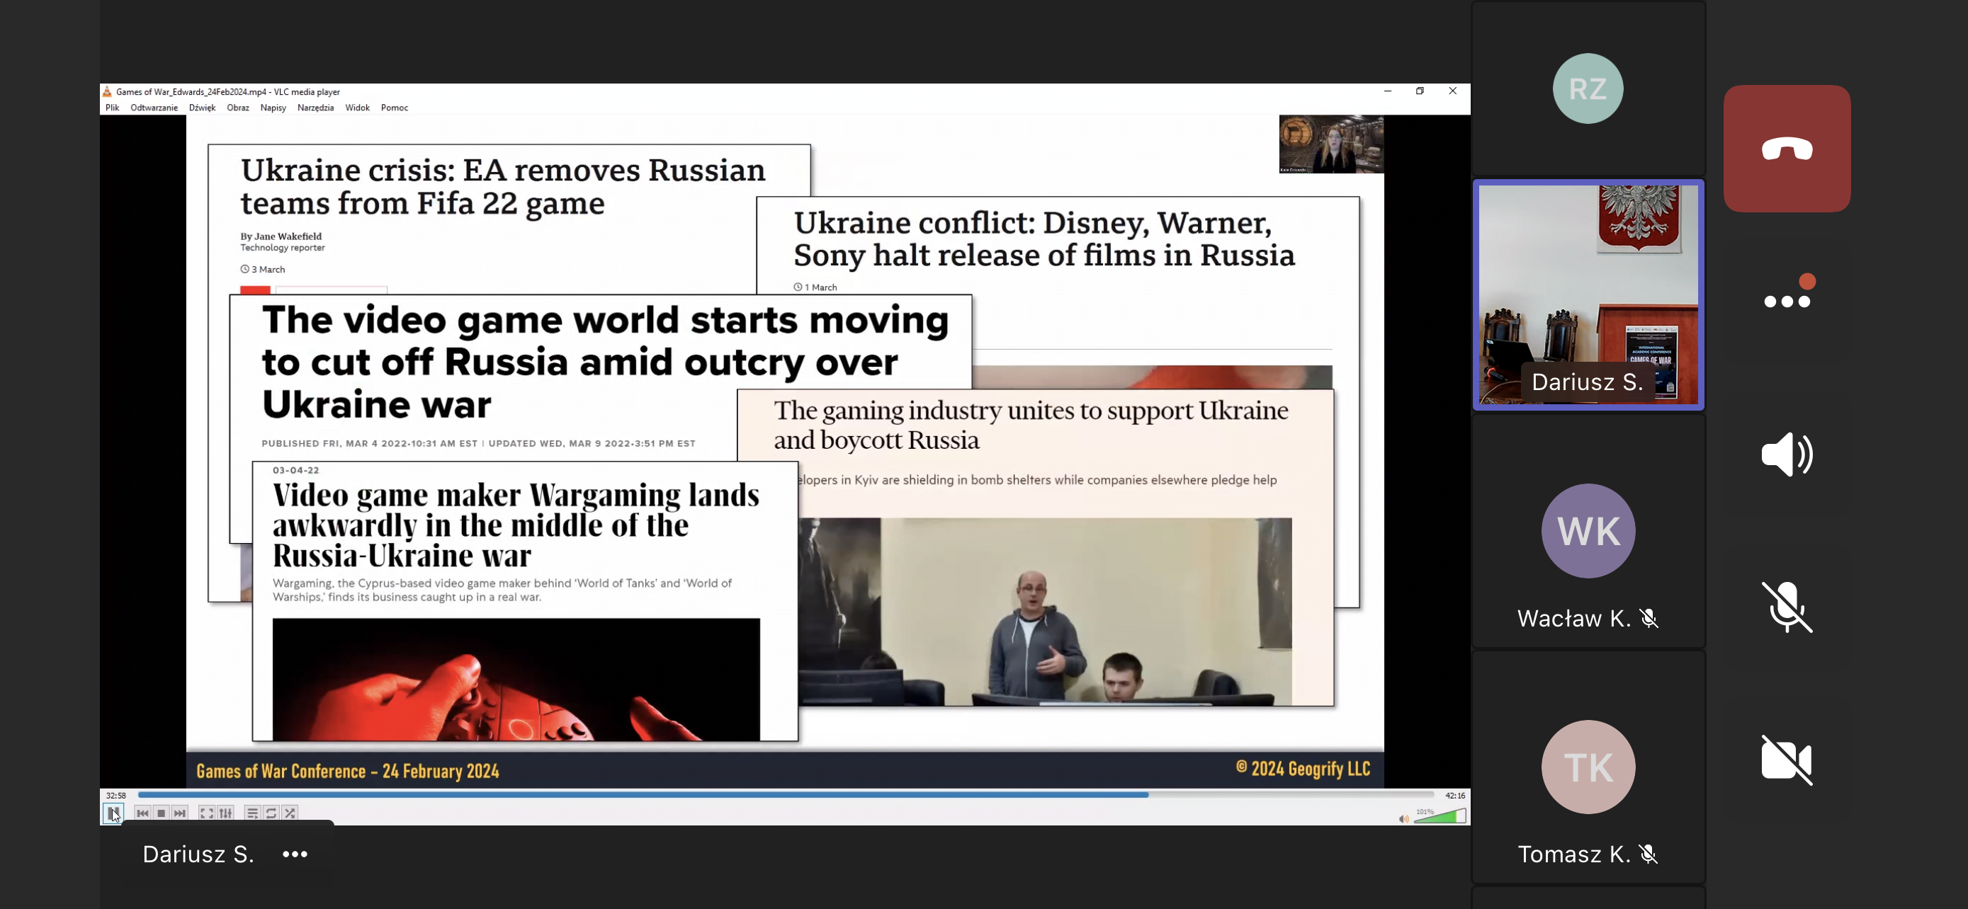Viewport: 1968px width, 909px height.
Task: Unmute your microphone
Action: (x=1787, y=607)
